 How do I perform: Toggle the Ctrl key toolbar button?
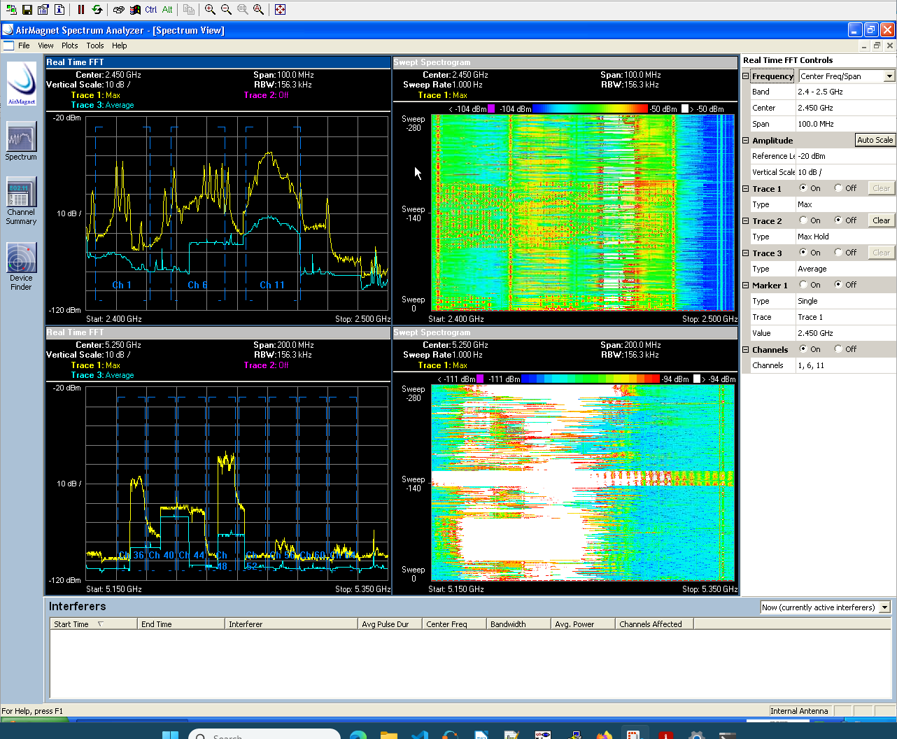(151, 9)
